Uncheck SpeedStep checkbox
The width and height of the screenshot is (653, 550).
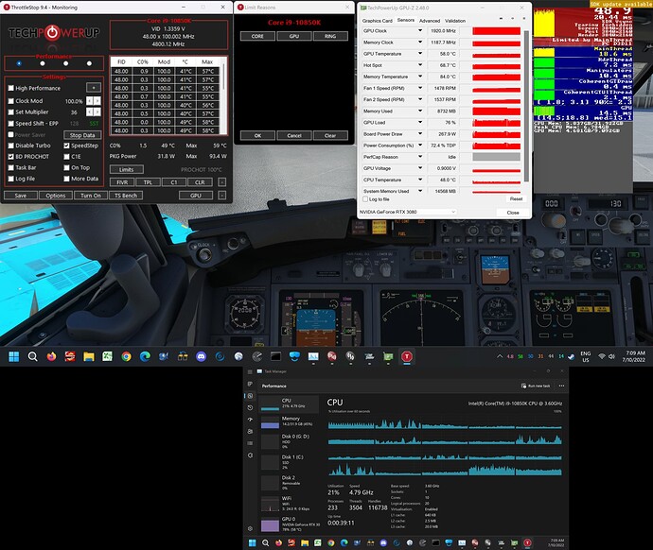pos(66,146)
